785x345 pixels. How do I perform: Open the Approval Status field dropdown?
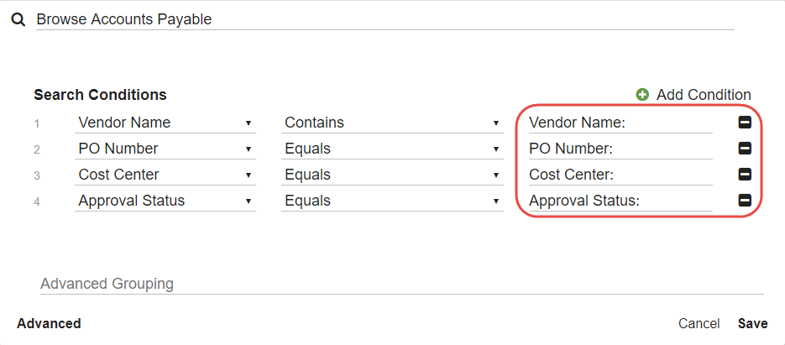pyautogui.click(x=165, y=201)
